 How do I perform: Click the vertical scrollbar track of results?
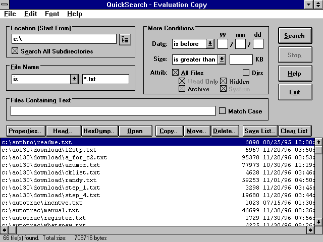pyautogui.click(x=318, y=192)
